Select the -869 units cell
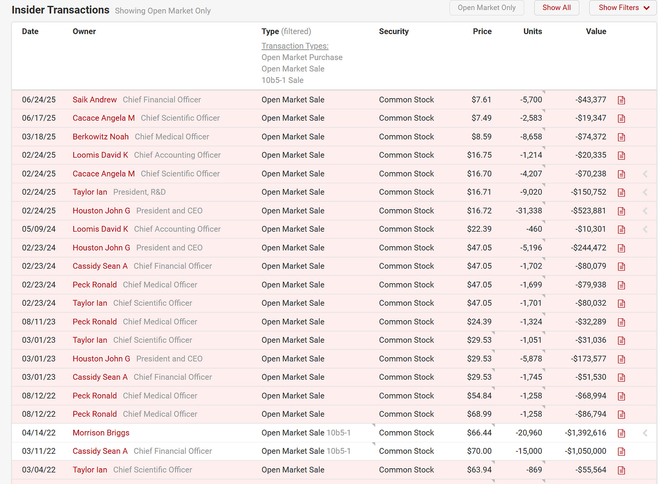Viewport: 658px width, 484px height. [535, 470]
